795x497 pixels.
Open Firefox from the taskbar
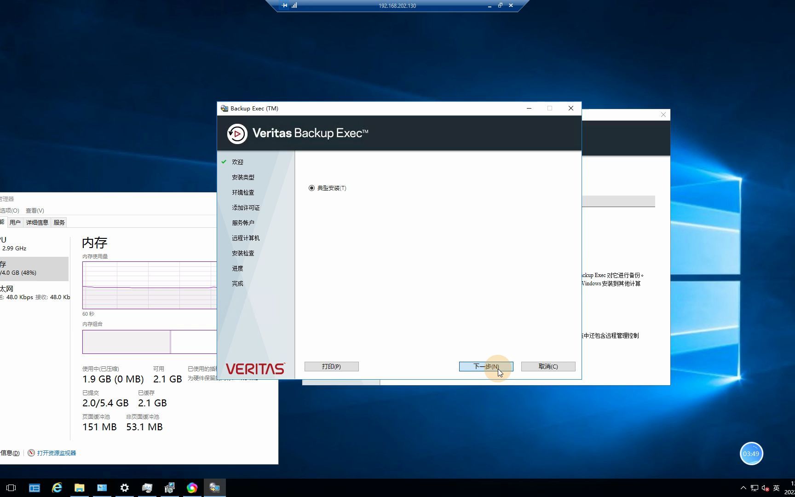tap(192, 487)
